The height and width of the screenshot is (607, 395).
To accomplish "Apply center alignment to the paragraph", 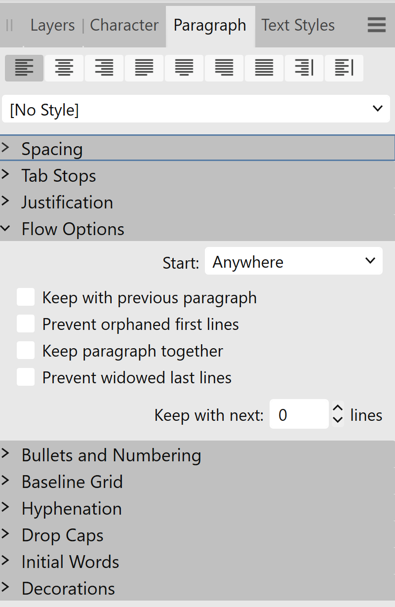I will (64, 68).
